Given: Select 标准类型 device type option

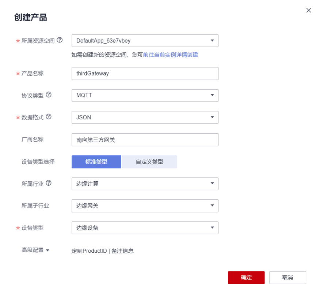Looking at the screenshot, I should 96,162.
